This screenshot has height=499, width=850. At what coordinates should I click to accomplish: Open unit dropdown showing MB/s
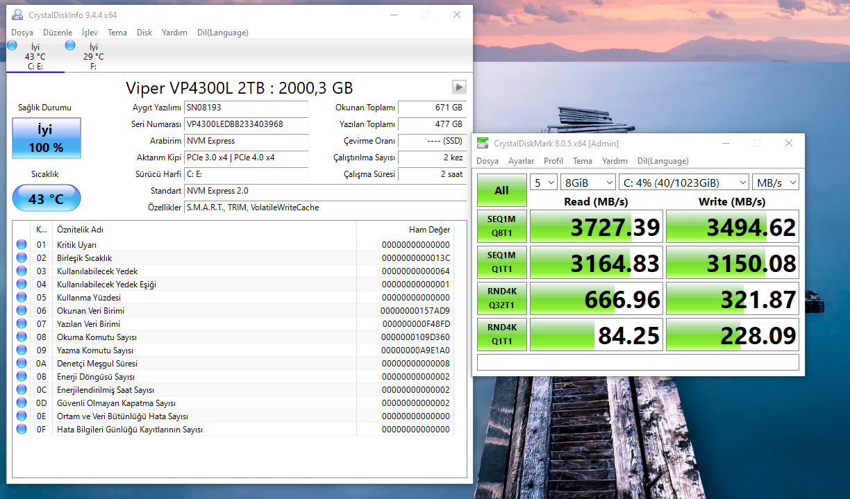[x=776, y=182]
